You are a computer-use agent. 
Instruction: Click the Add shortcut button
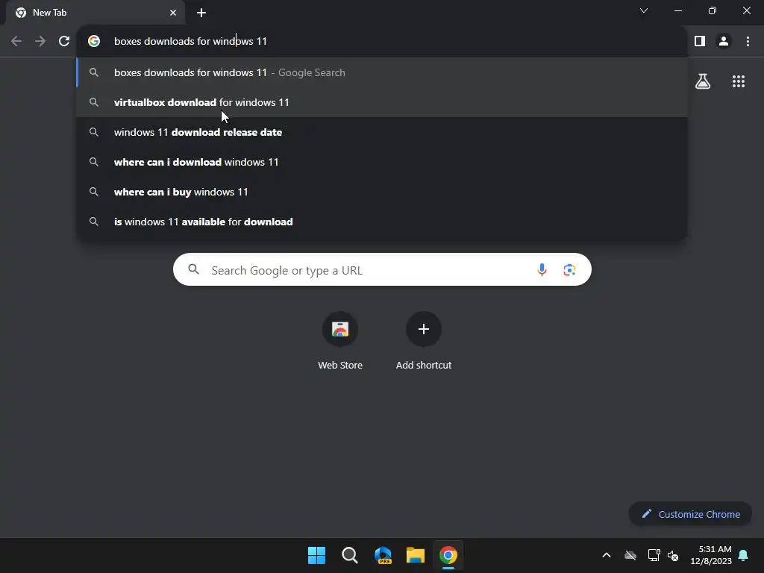[x=424, y=342]
